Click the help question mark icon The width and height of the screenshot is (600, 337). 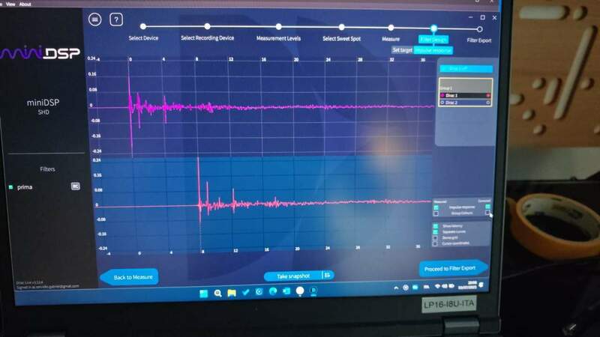pyautogui.click(x=116, y=19)
